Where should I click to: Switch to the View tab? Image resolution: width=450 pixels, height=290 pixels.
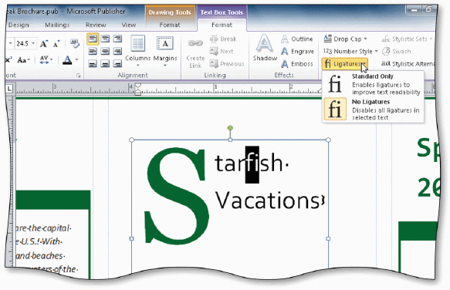pos(129,25)
